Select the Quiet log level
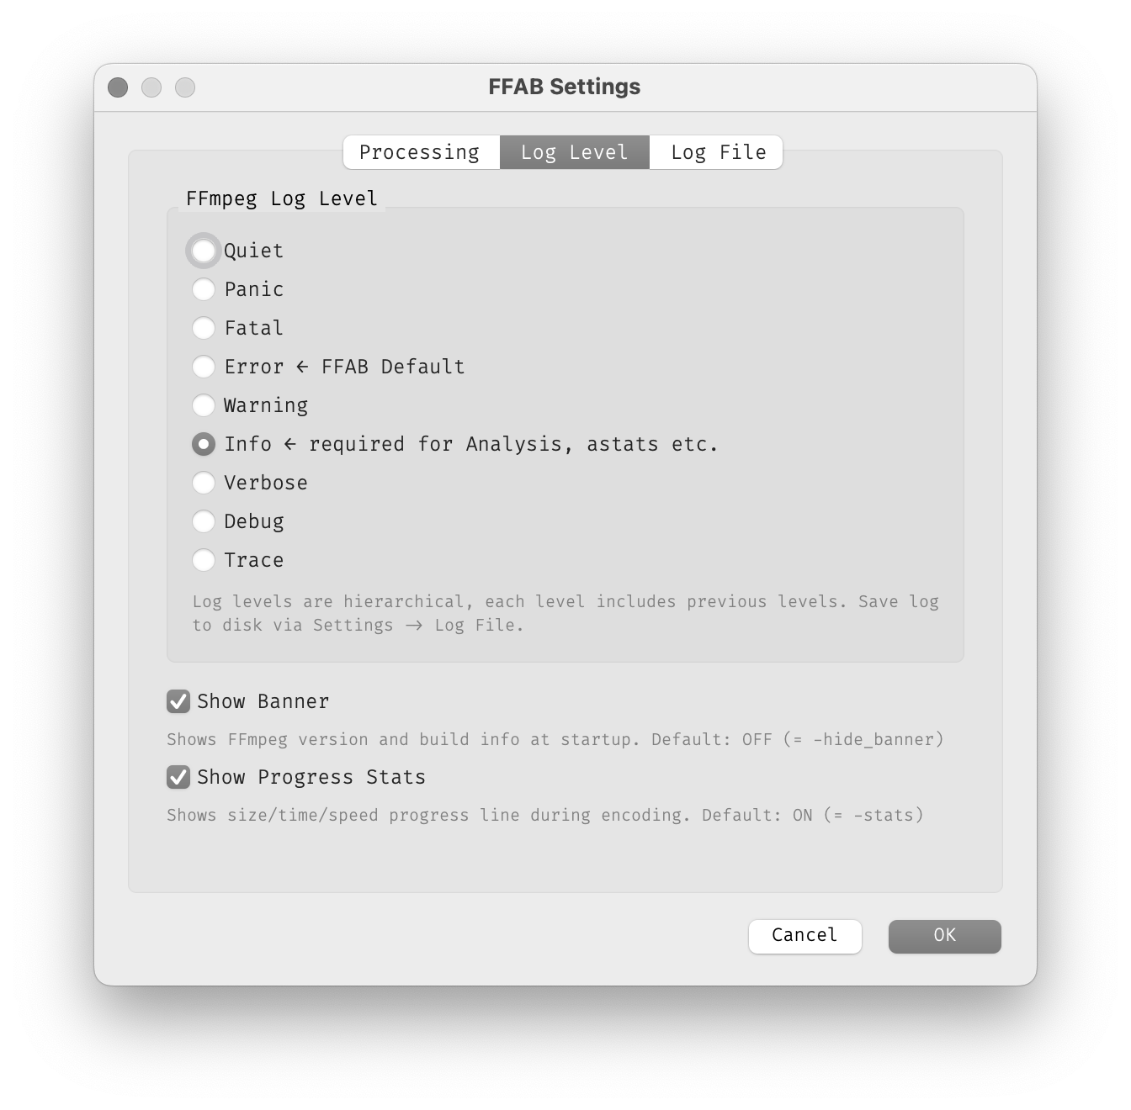Viewport: 1131px width, 1110px height. pos(203,251)
